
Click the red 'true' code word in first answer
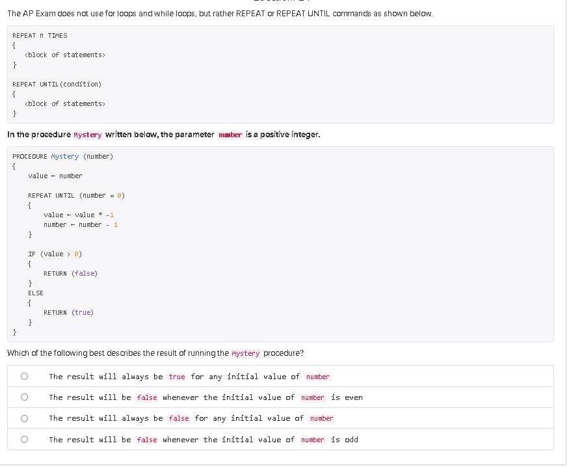pos(177,377)
